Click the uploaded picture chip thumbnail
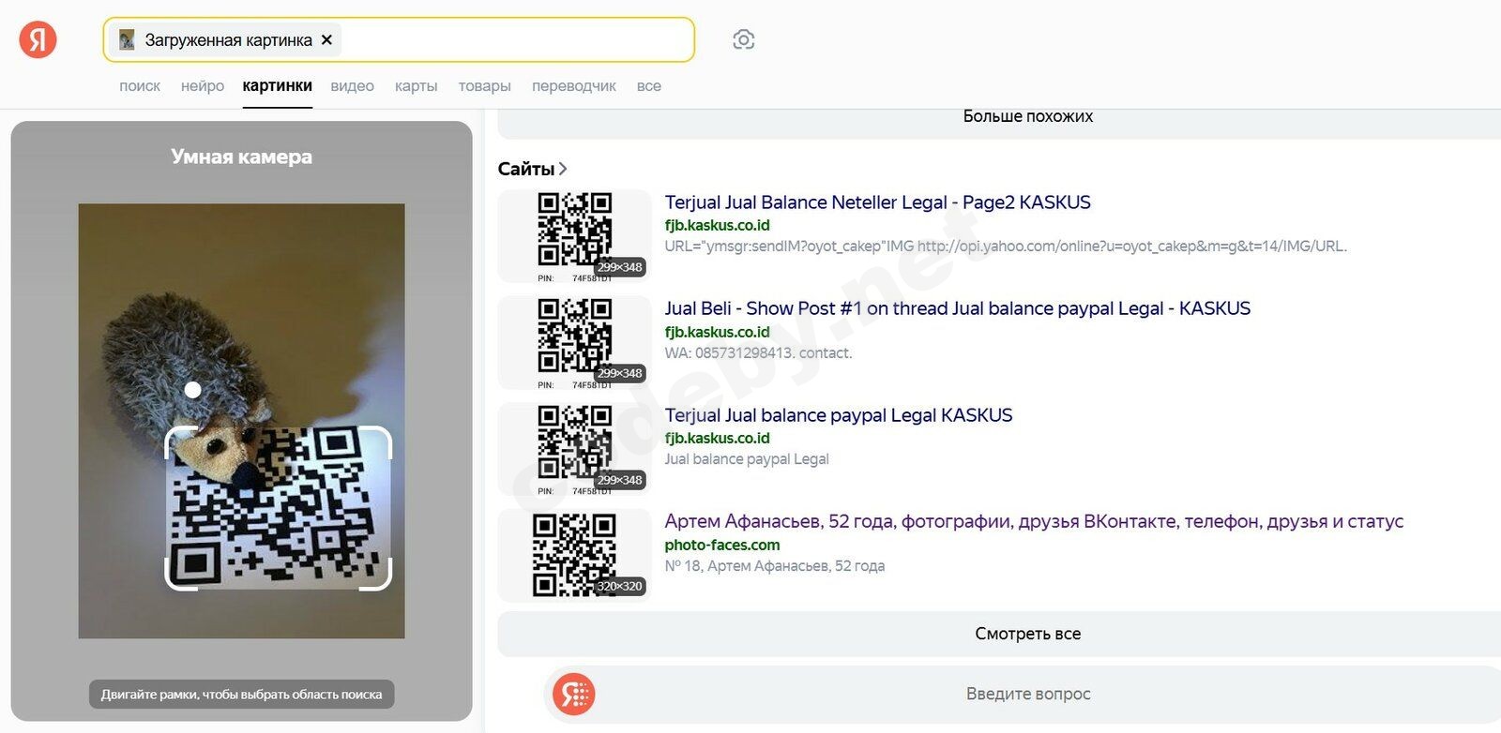Image resolution: width=1501 pixels, height=733 pixels. (127, 40)
